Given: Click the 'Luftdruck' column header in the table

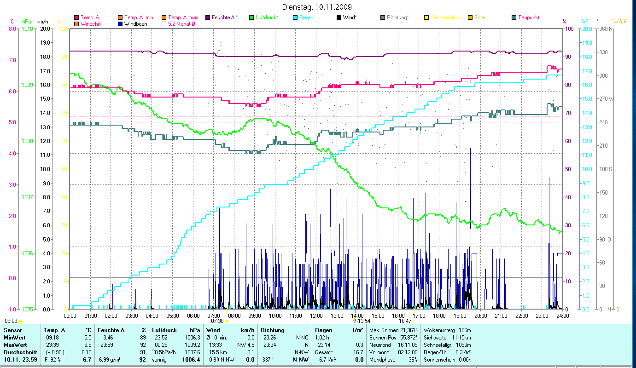Looking at the screenshot, I should pyautogui.click(x=164, y=330).
